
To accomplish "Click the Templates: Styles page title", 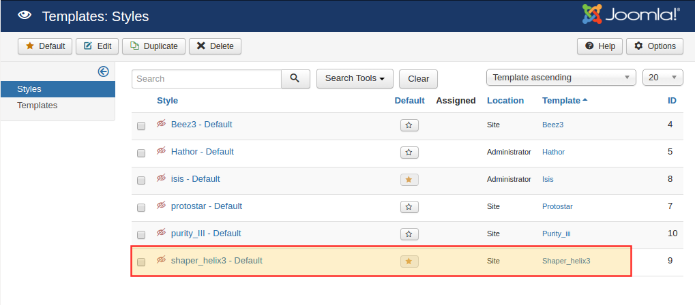I will click(x=95, y=16).
